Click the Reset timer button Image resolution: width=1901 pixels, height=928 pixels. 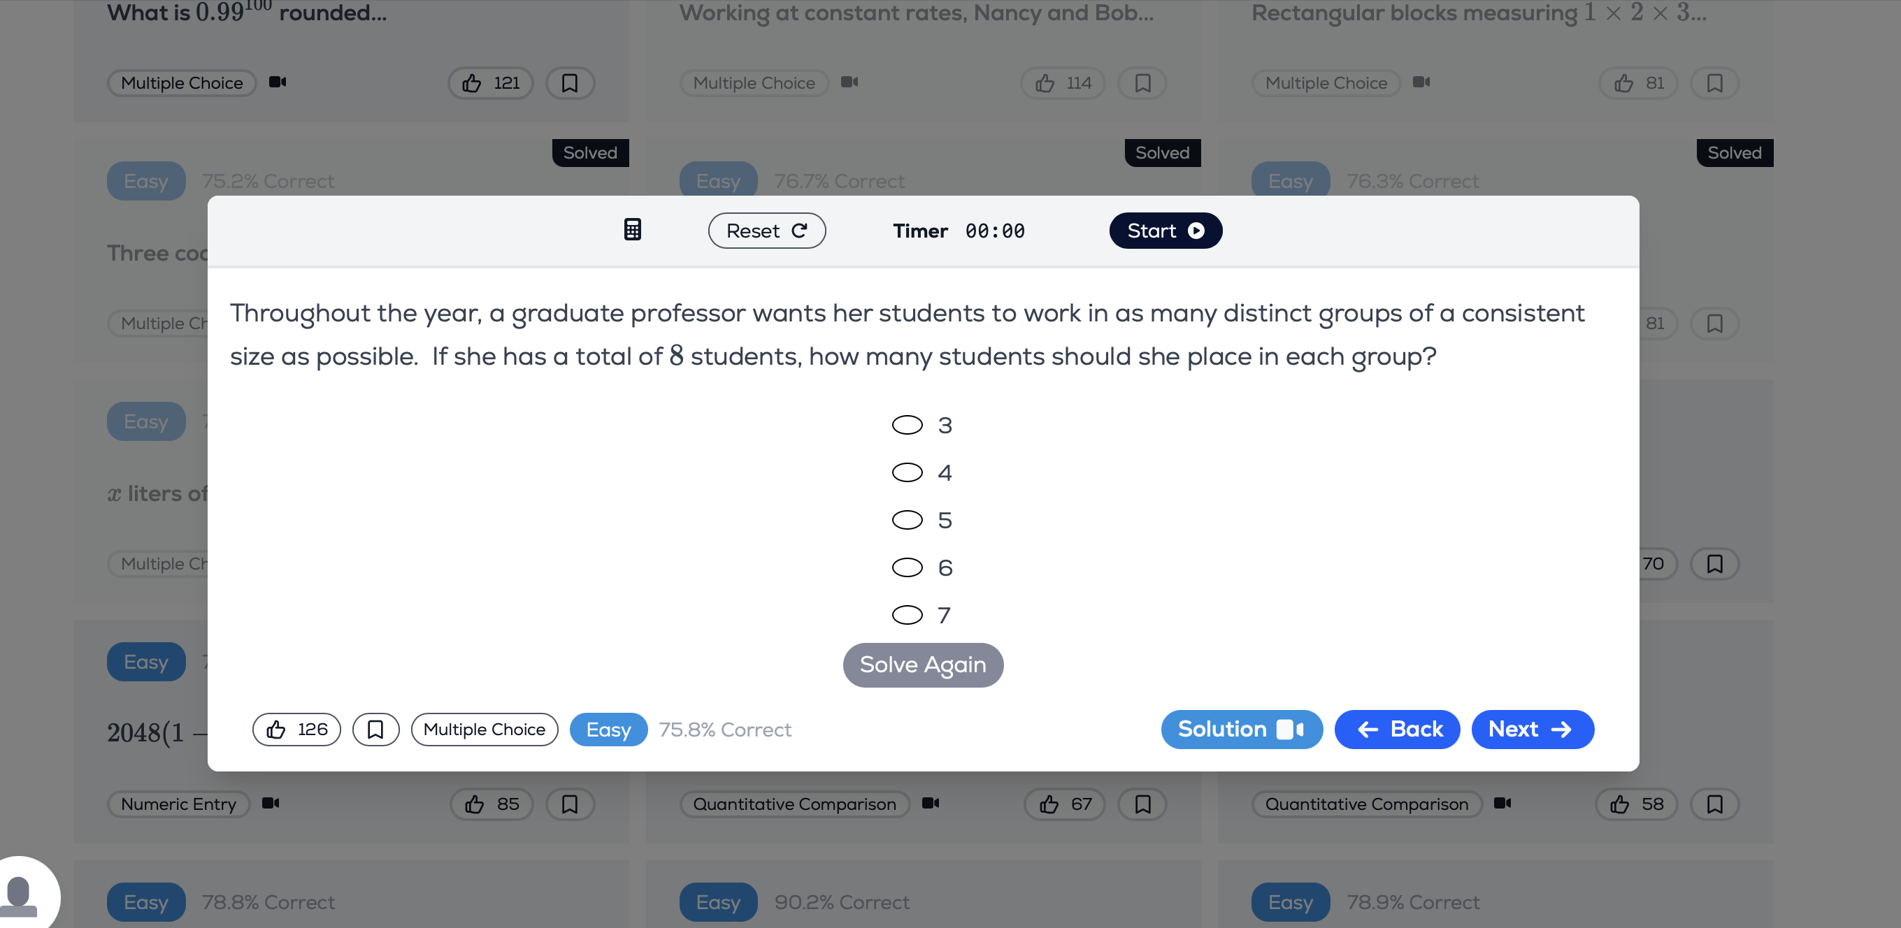[x=766, y=231]
